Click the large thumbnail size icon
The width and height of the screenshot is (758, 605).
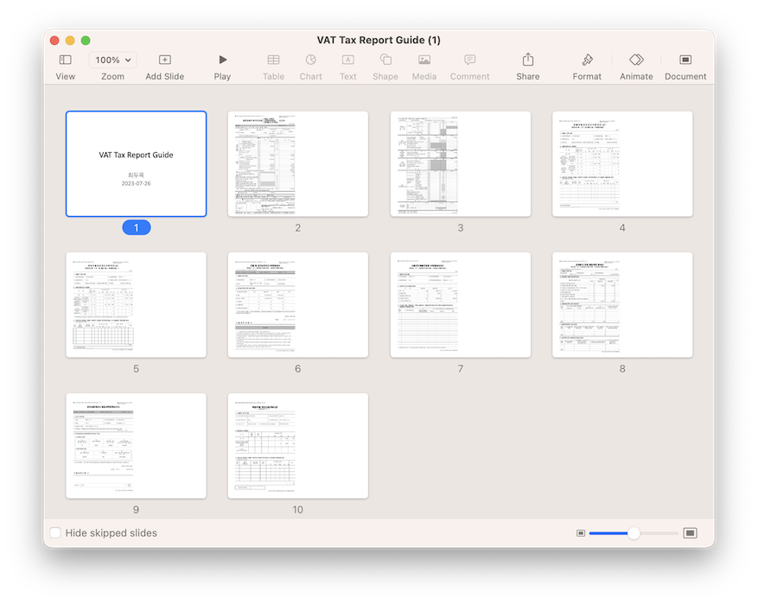click(691, 533)
